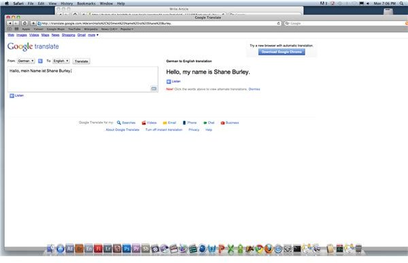The height and width of the screenshot is (263, 408).
Task: Play audio with Listen under the English translation
Action: coord(173,82)
